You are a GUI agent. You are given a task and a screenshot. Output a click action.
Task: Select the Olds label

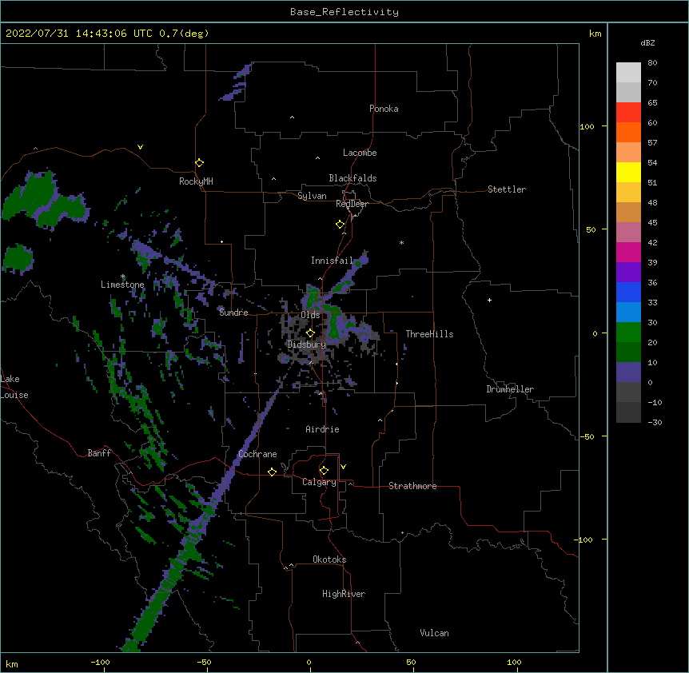[x=310, y=315]
